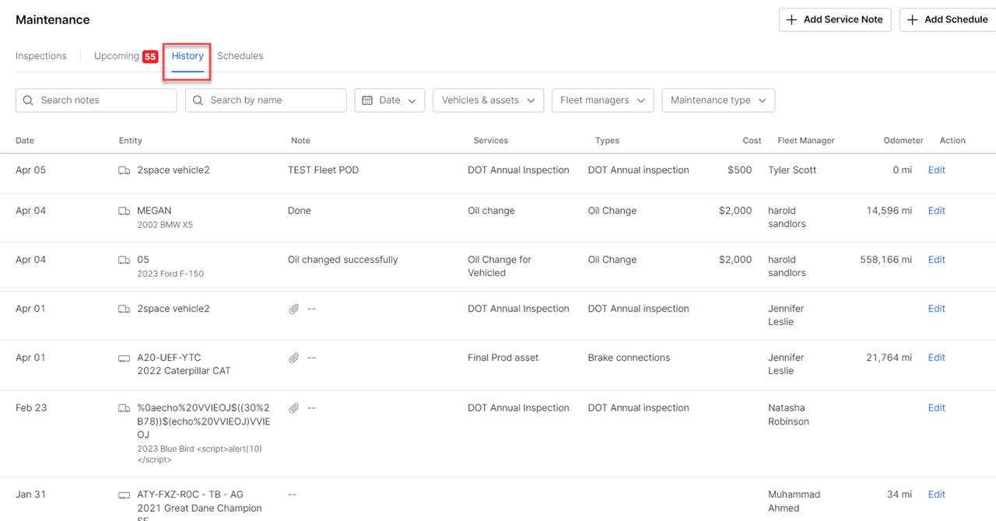The width and height of the screenshot is (996, 521).
Task: Open the attachment paperclip in Feb 23 row
Action: click(293, 408)
